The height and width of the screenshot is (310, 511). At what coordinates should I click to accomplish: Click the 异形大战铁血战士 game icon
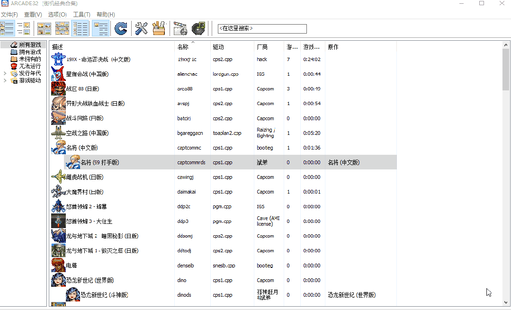coord(58,103)
